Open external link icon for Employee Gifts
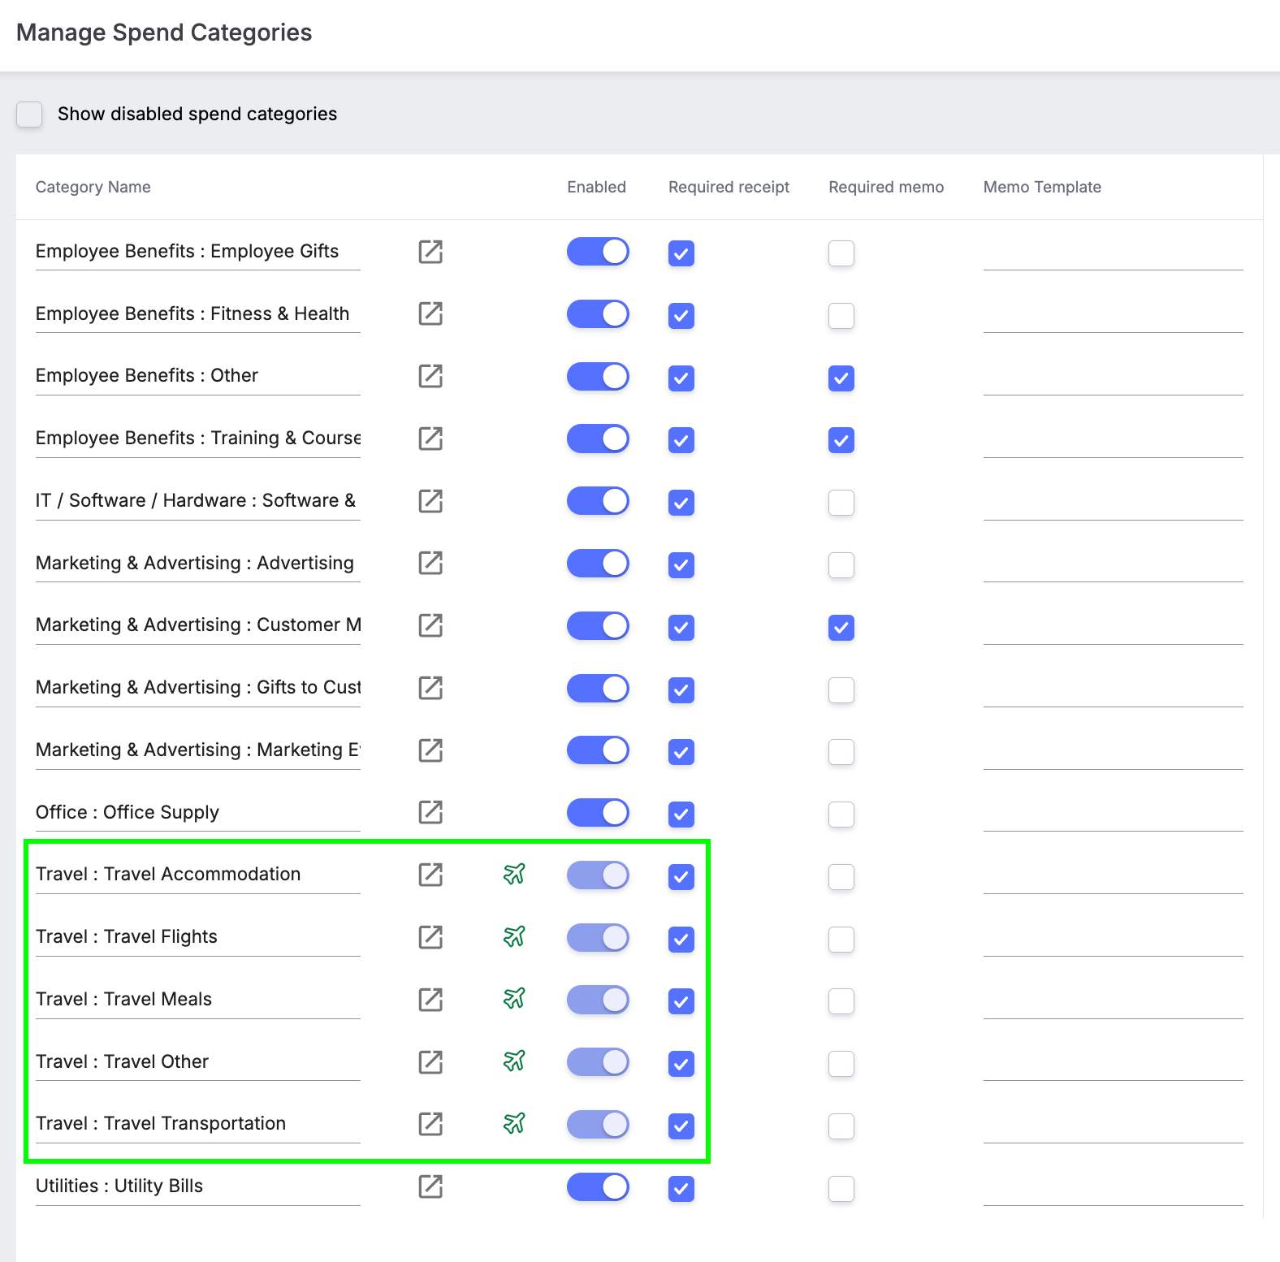 (x=430, y=252)
